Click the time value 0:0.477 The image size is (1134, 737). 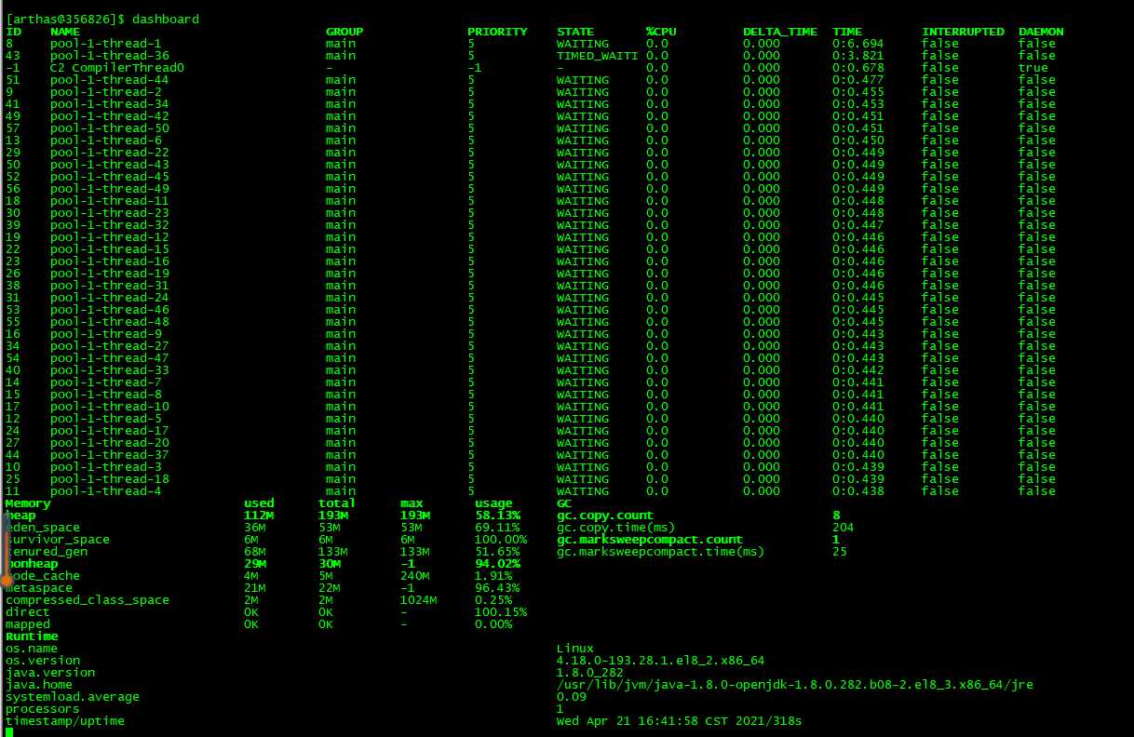coord(858,80)
